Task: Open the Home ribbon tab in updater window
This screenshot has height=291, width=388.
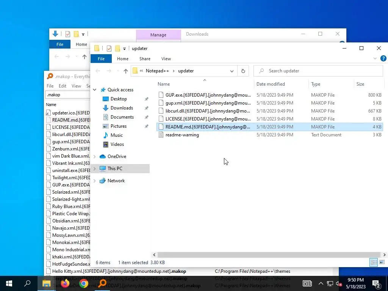Action: tap(122, 59)
